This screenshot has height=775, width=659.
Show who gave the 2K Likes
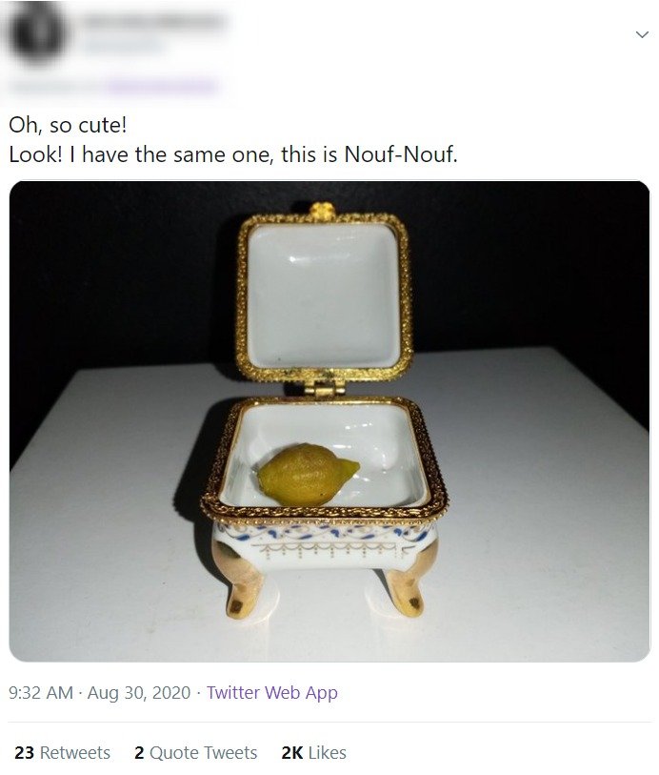313,752
